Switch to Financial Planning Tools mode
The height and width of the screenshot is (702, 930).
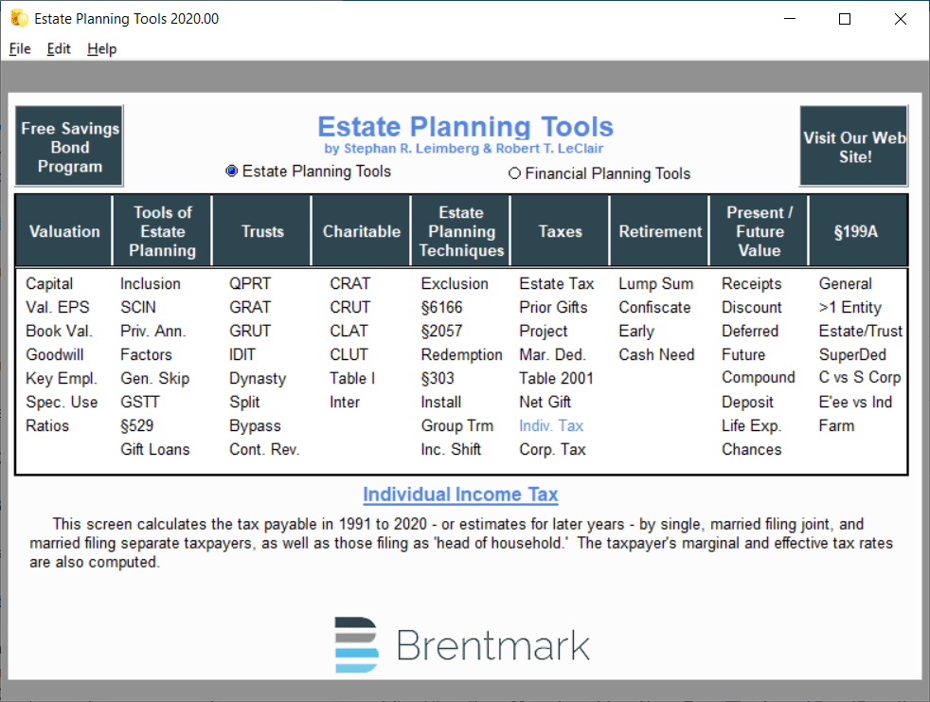pyautogui.click(x=514, y=172)
